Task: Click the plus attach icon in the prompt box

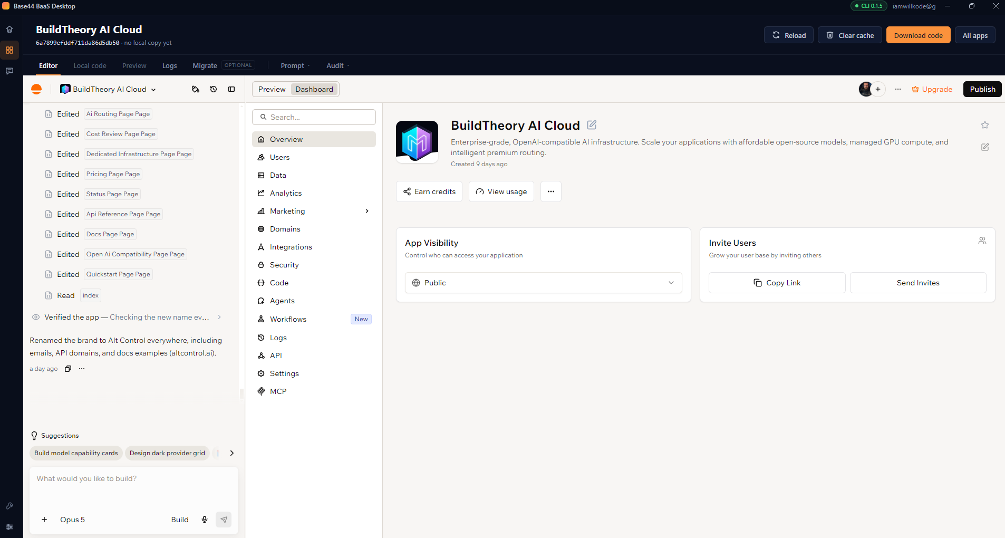Action: [44, 520]
